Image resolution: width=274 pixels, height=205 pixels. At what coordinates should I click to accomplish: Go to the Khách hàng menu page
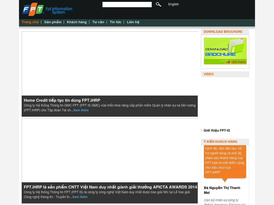point(77,22)
